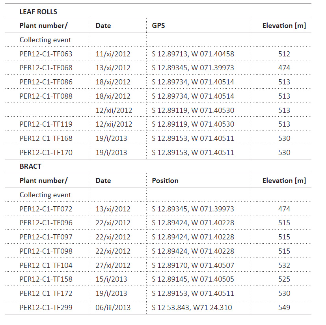Click the PER12-C1-TF158 entry

click(x=46, y=279)
